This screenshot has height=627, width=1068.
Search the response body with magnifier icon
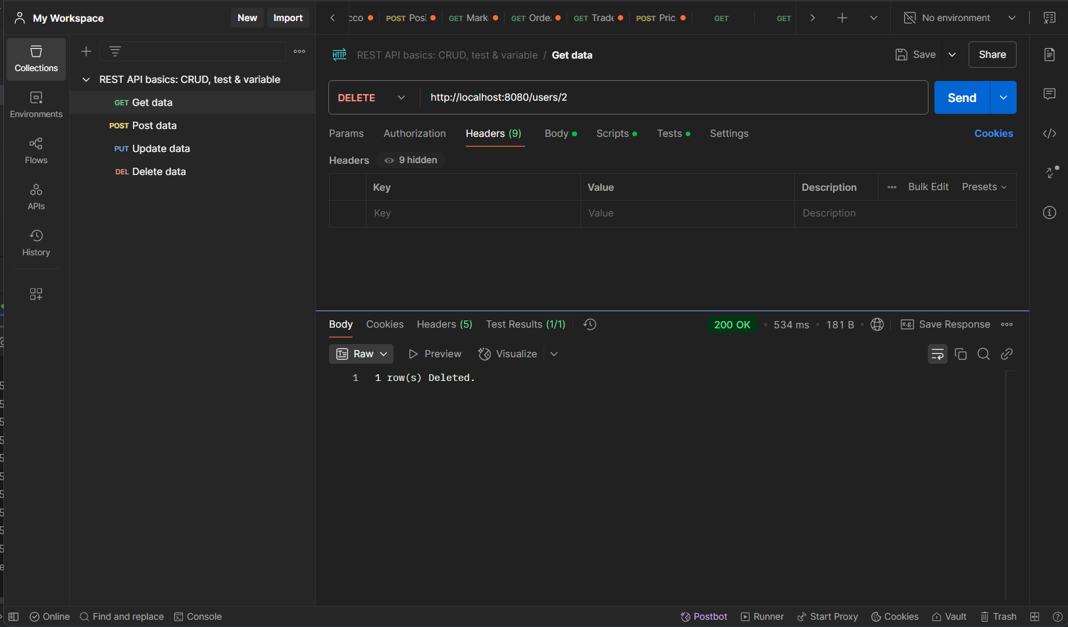[984, 354]
